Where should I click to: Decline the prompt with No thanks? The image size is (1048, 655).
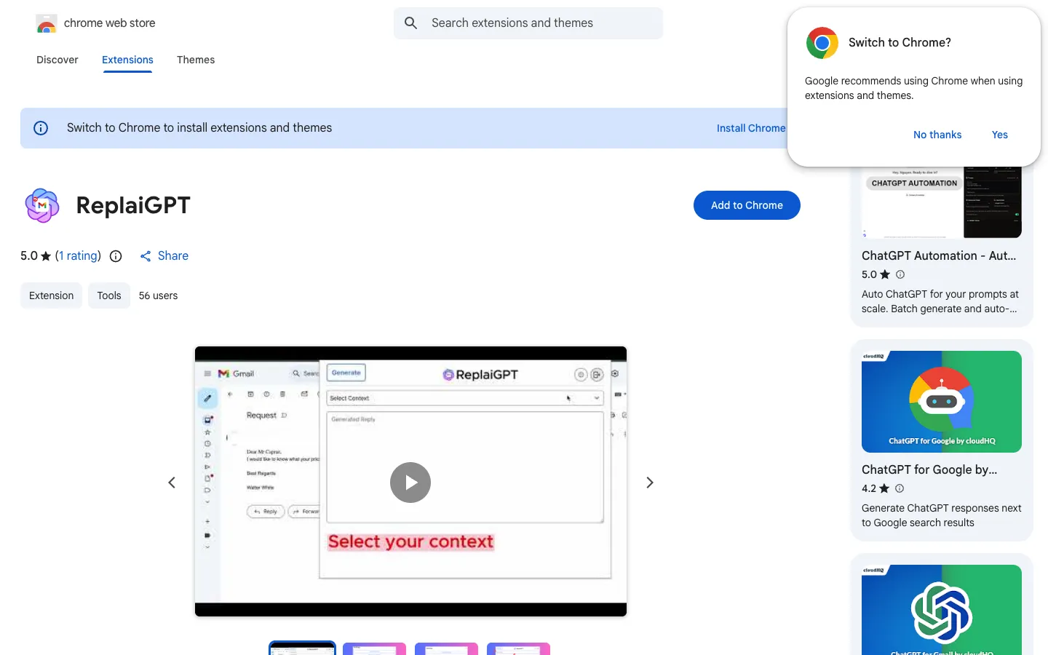tap(937, 135)
